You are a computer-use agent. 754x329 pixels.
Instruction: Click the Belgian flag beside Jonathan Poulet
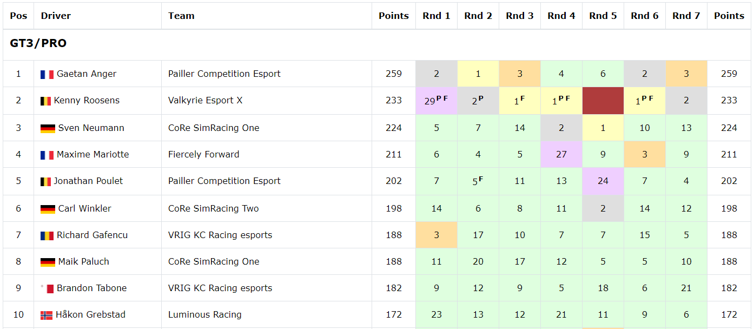point(45,182)
